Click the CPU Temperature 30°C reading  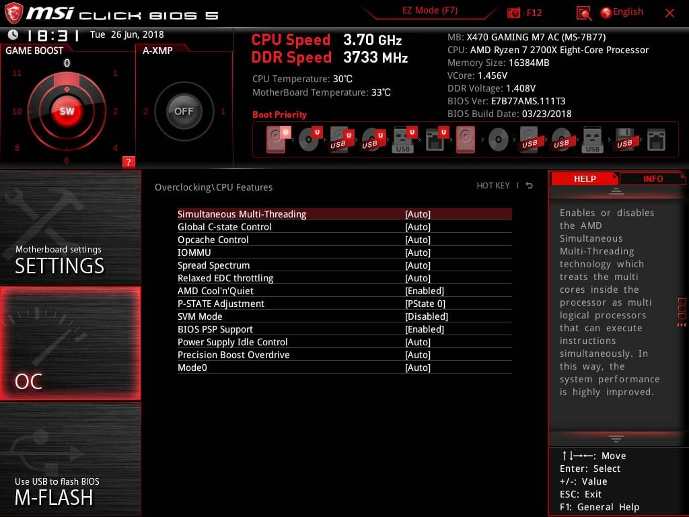(x=302, y=79)
